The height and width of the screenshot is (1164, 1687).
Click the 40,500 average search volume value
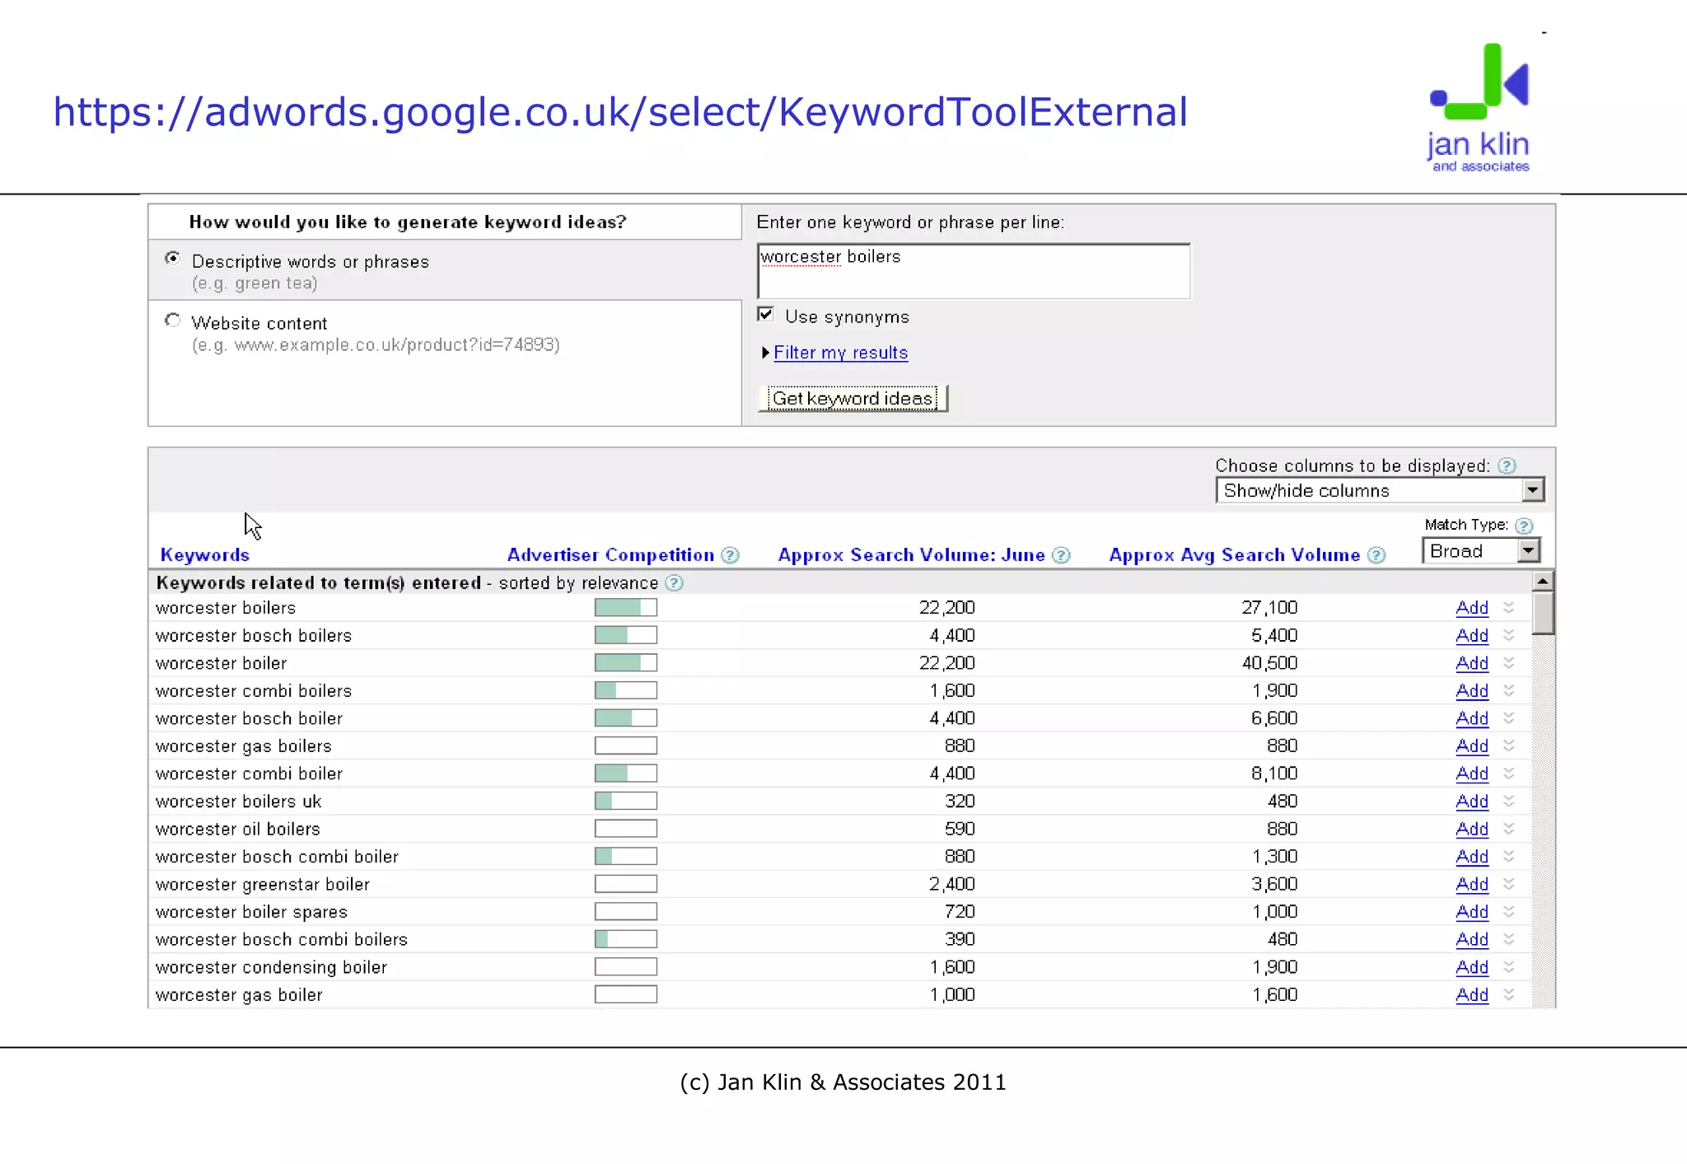click(x=1269, y=663)
